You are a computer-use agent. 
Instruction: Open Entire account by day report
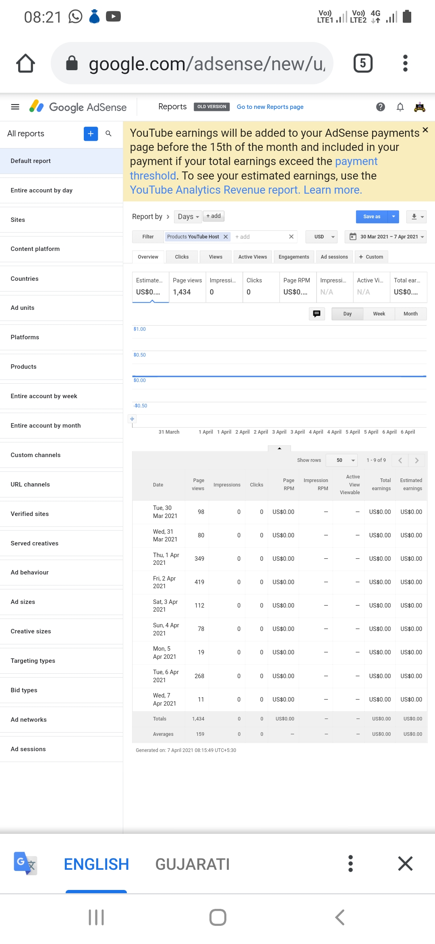[x=61, y=190]
